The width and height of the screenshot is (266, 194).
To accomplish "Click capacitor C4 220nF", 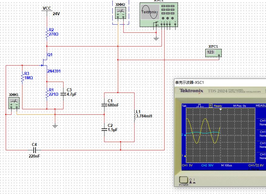I will point(34,150).
